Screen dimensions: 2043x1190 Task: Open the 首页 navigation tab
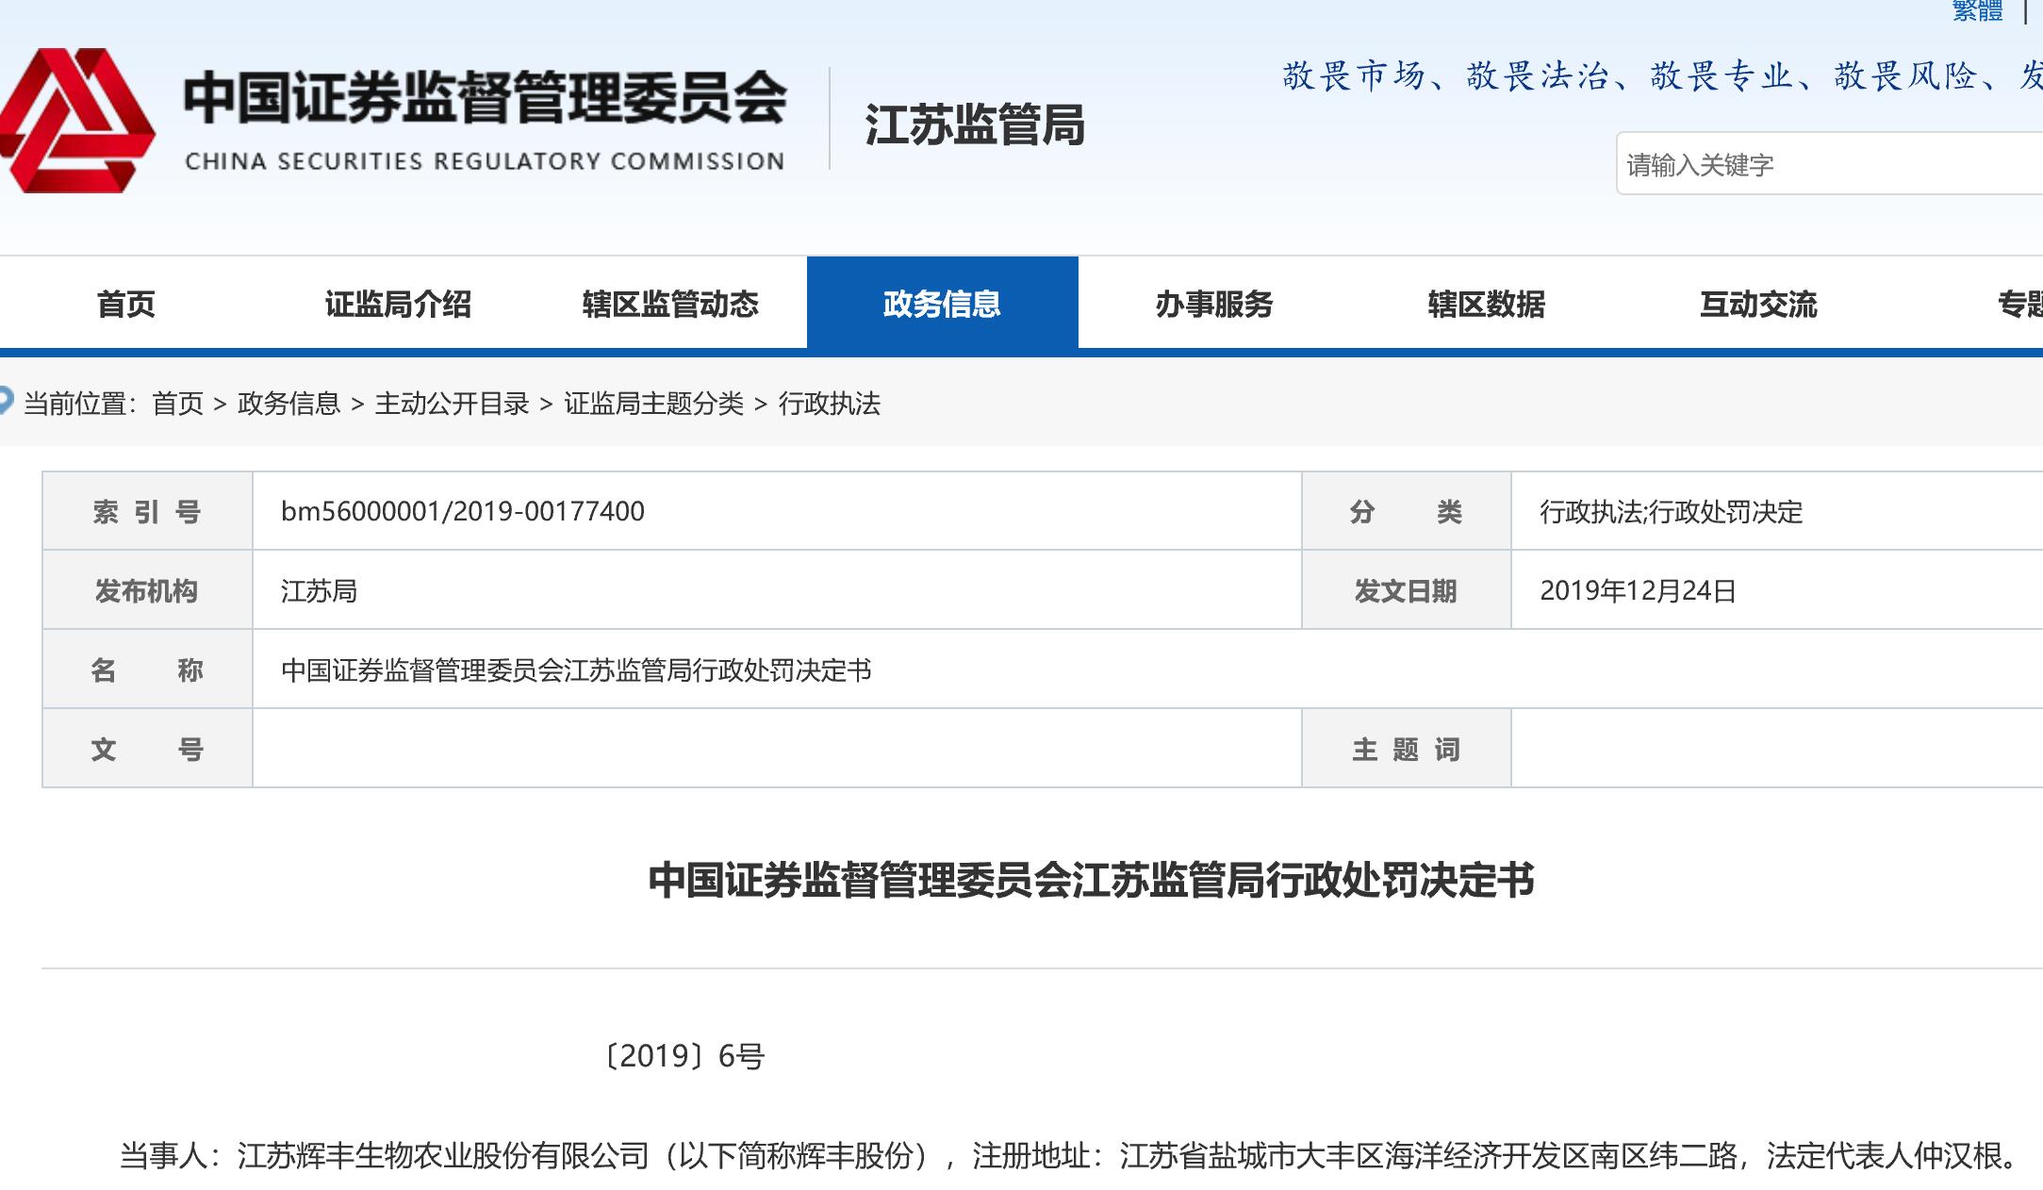[x=125, y=305]
